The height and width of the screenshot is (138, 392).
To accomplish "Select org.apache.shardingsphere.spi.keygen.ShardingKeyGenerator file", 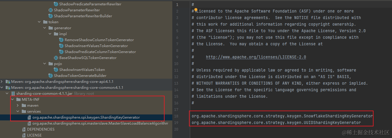I will (x=86, y=117).
